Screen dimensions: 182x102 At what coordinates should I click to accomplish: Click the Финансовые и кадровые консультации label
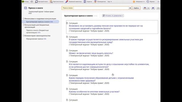pos(40,19)
